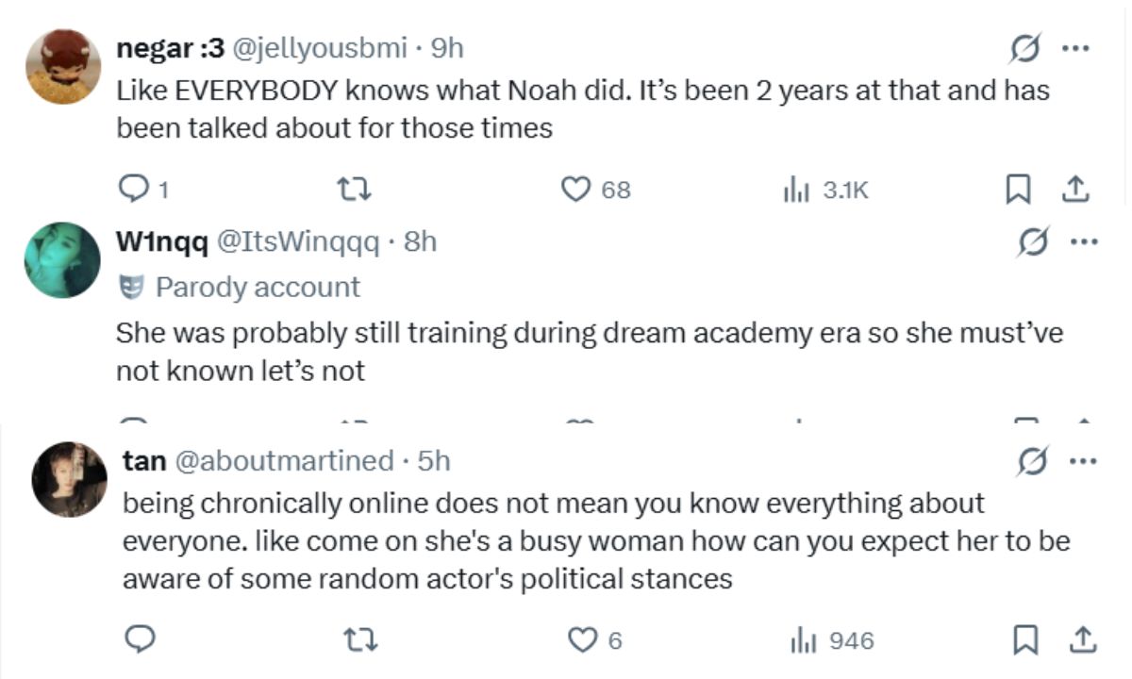Bookmark negar's tweet

pos(1016,190)
